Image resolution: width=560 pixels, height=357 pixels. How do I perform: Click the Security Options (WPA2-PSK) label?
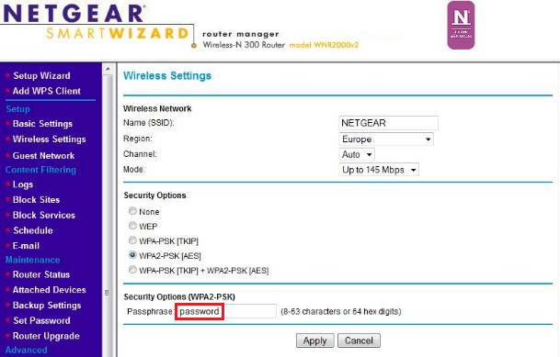(x=179, y=296)
